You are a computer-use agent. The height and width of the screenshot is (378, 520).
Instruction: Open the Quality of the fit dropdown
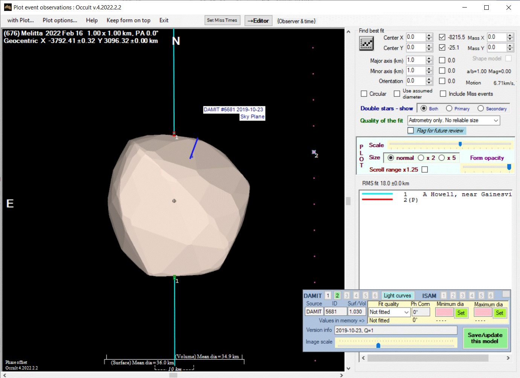[496, 120]
